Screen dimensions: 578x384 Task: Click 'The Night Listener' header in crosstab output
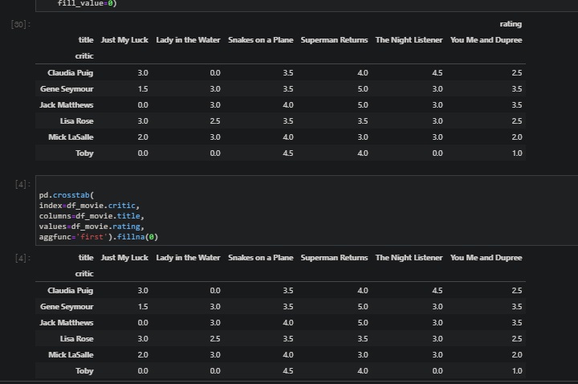(409, 258)
